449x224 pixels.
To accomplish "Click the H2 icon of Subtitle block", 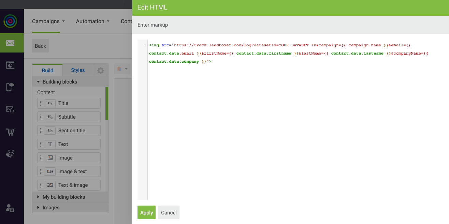I will [x=50, y=117].
